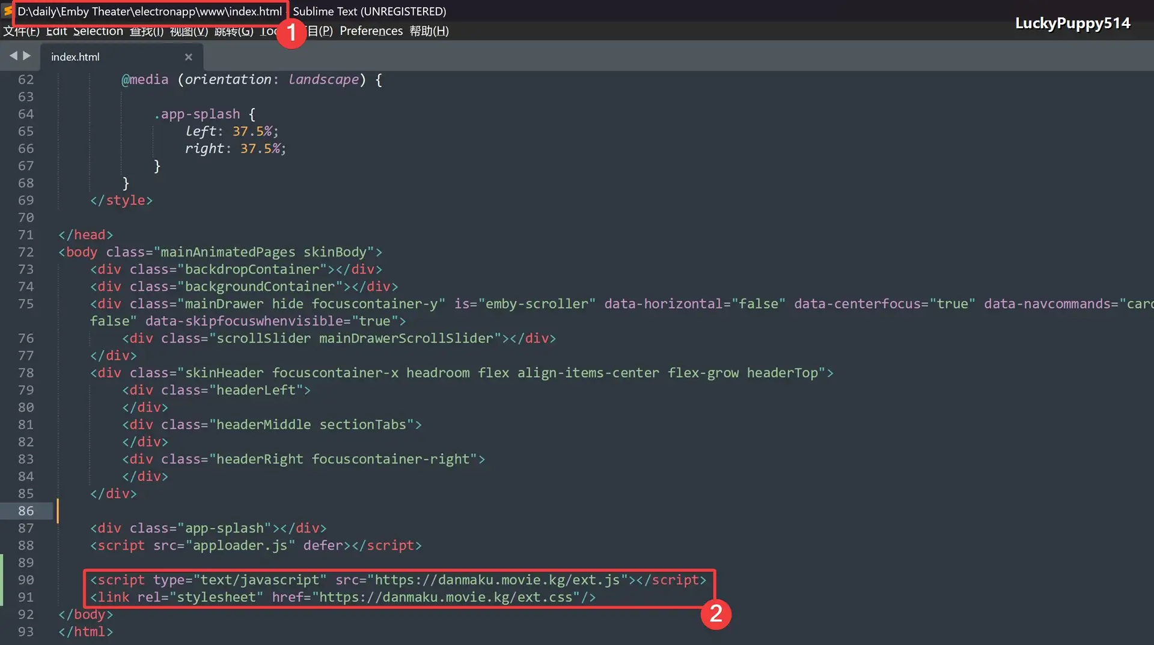1154x645 pixels.
Task: Open the 文件(F) file menu
Action: point(21,31)
